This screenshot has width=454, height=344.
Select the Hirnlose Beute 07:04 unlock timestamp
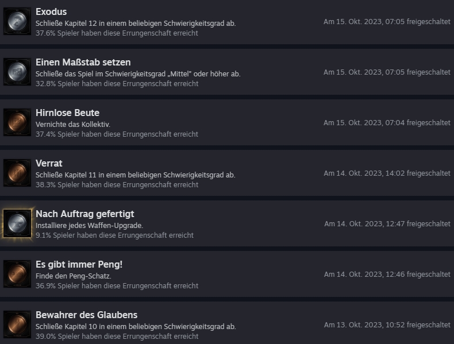pos(387,123)
